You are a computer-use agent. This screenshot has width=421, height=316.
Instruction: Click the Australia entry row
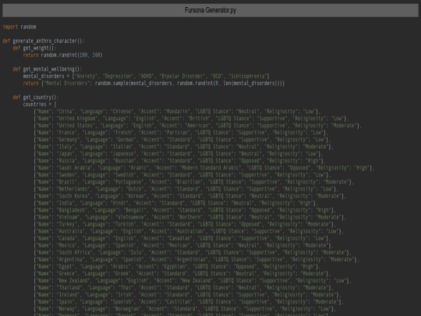(x=189, y=232)
